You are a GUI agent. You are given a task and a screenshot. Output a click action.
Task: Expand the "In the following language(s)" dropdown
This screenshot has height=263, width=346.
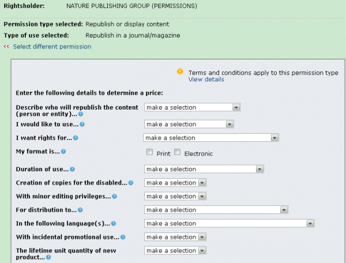tap(229, 224)
